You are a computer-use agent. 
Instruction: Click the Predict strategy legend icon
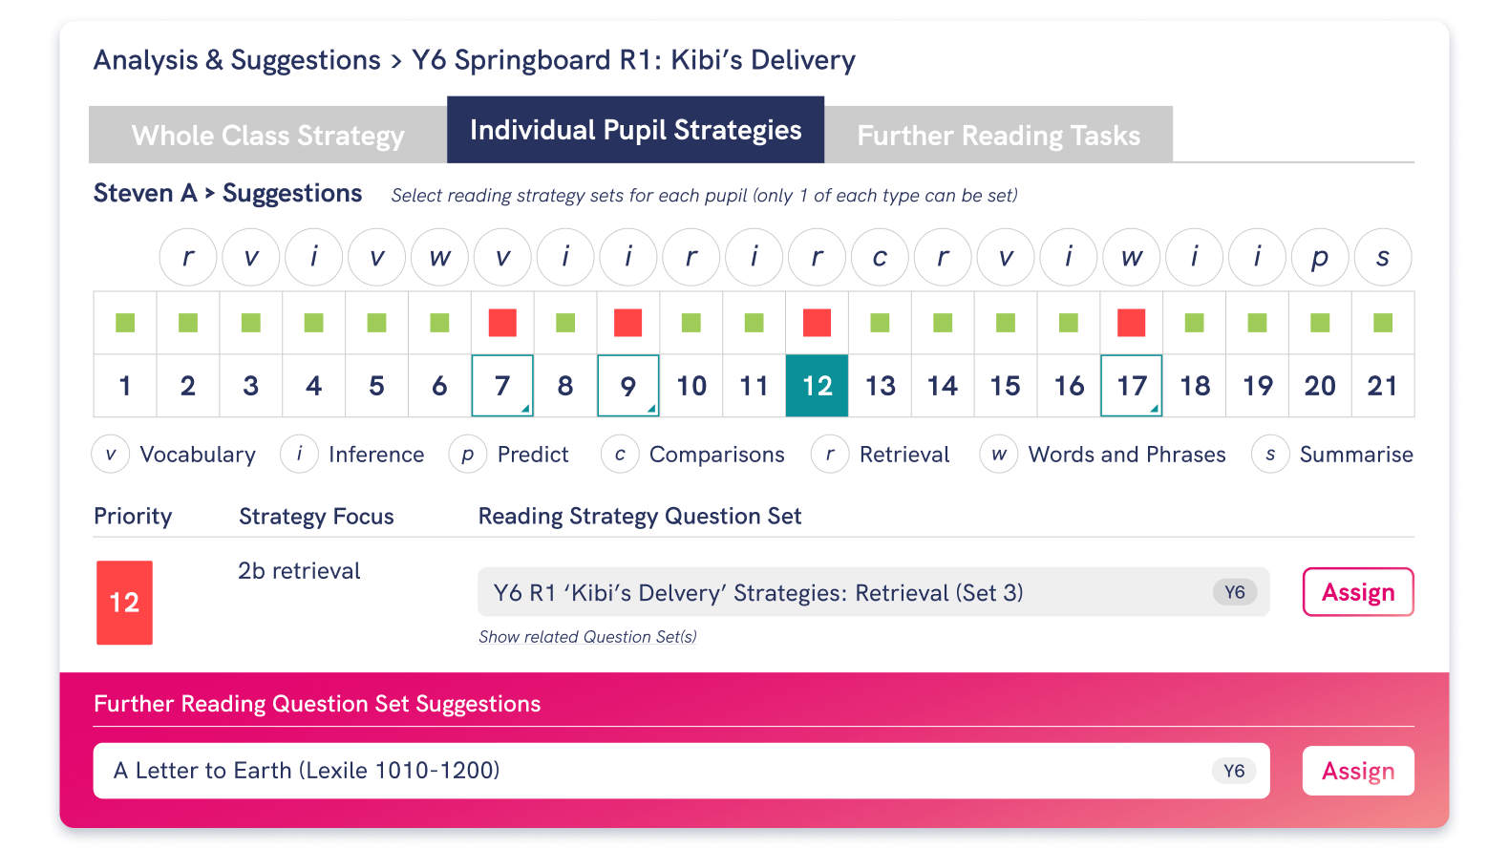(x=467, y=455)
